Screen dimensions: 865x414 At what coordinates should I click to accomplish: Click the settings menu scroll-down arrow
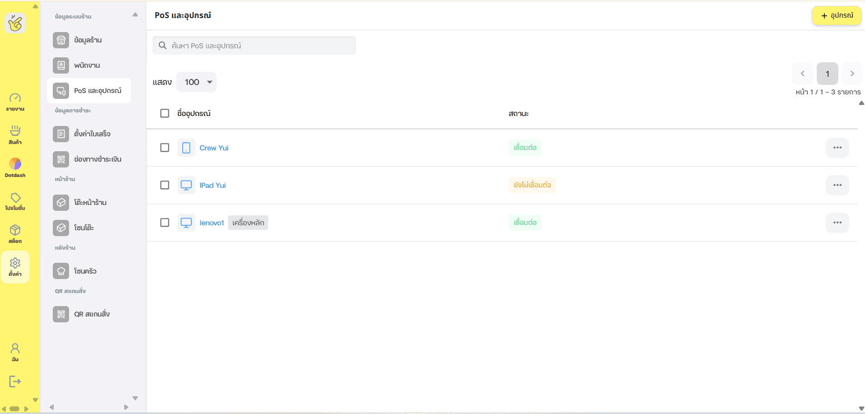pyautogui.click(x=135, y=398)
